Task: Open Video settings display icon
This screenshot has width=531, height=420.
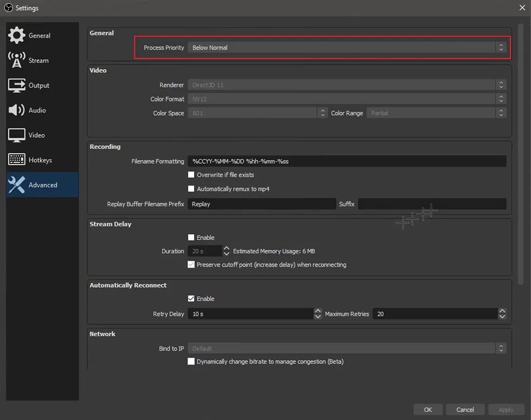Action: click(x=17, y=135)
